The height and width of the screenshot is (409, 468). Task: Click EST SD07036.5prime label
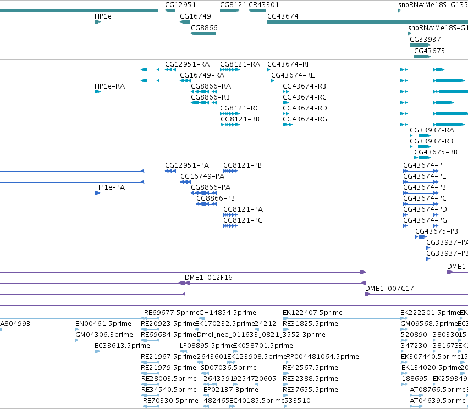pyautogui.click(x=229, y=368)
